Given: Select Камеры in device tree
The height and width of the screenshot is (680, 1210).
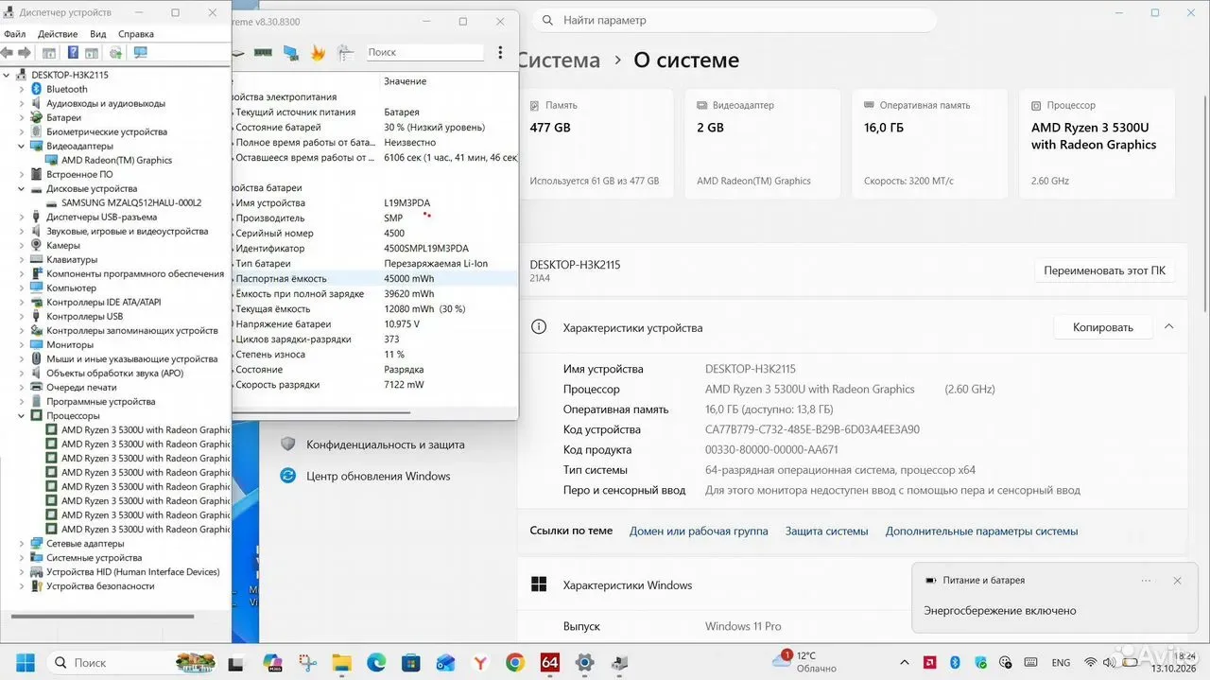Looking at the screenshot, I should pos(63,245).
